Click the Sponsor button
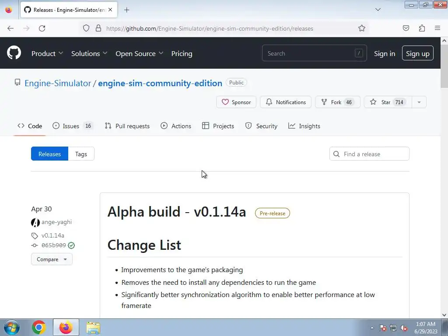The height and width of the screenshot is (336, 448). (236, 102)
